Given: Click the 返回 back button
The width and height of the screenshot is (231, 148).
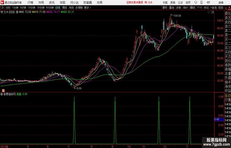Looking at the screenshot, I should click(x=221, y=8).
